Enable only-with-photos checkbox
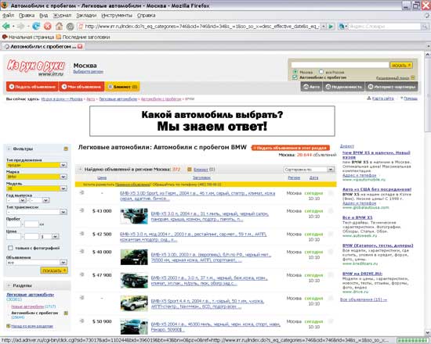The height and width of the screenshot is (344, 431). coord(10,248)
